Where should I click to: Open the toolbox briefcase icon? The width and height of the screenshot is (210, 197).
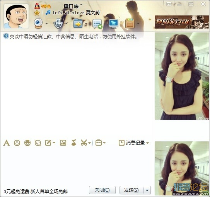point(99,143)
